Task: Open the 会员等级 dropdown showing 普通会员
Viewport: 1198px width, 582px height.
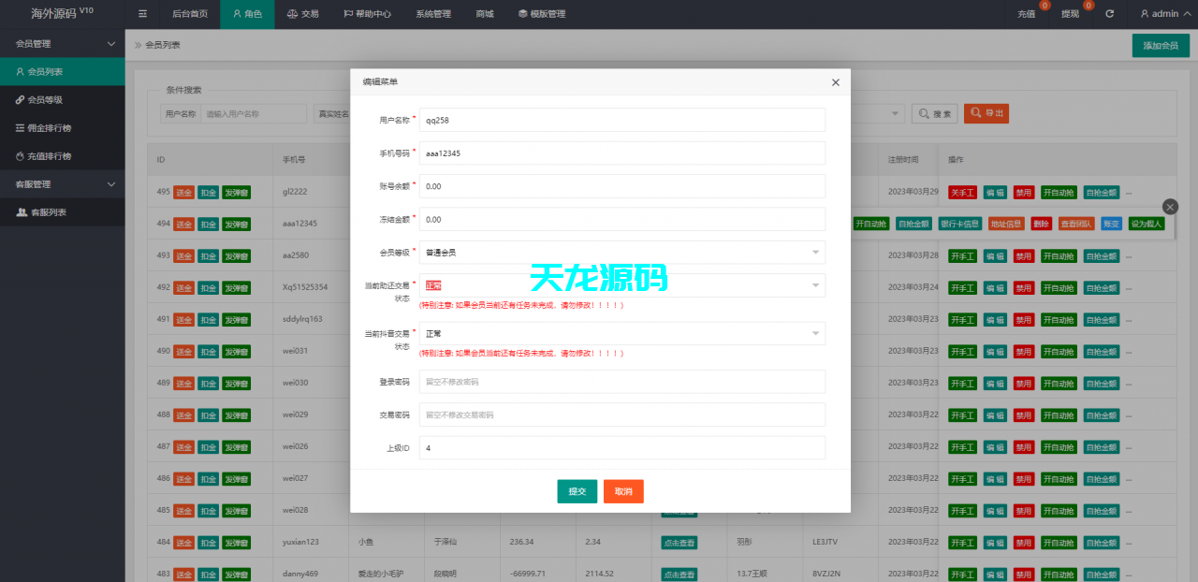Action: click(x=621, y=252)
